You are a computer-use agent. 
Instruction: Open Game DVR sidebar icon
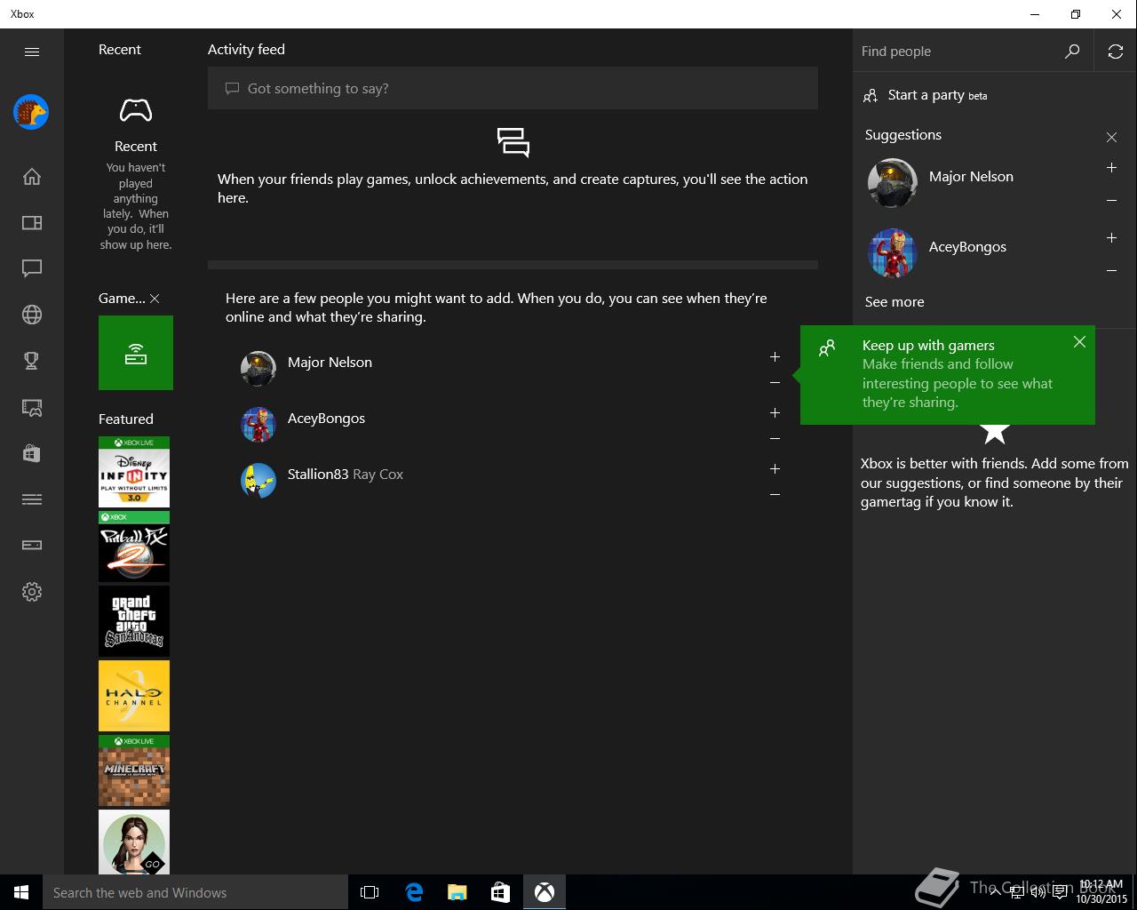32,407
